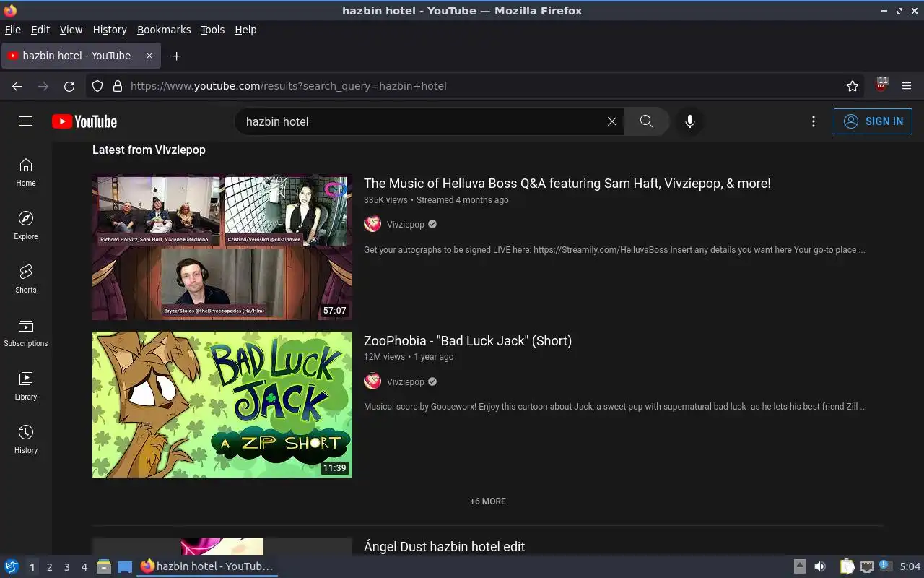Viewport: 924px width, 578px height.
Task: Go back with the browser back arrow
Action: click(x=17, y=86)
